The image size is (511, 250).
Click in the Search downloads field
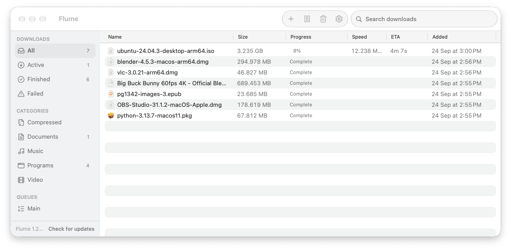[x=424, y=19]
